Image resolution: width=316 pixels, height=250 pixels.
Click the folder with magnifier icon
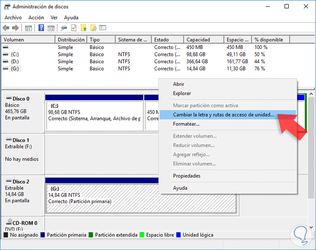click(93, 28)
